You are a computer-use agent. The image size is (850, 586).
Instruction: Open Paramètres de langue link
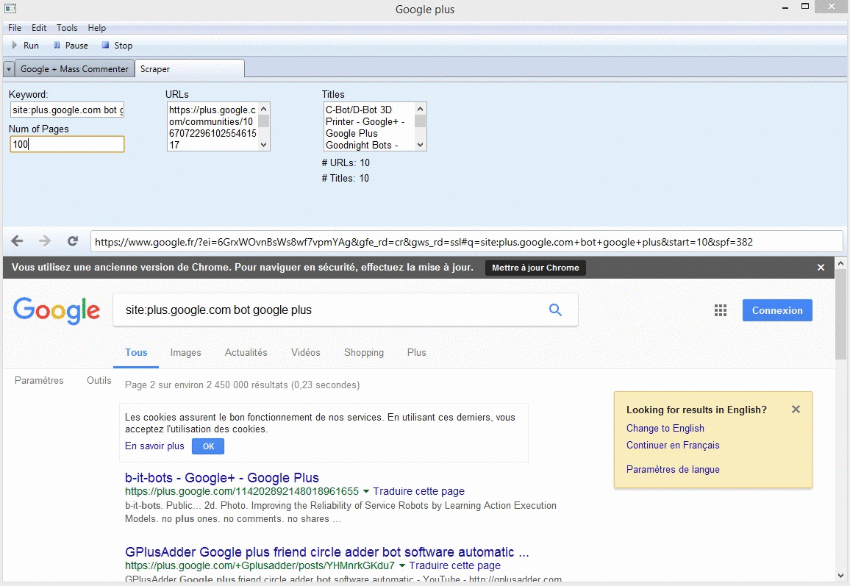673,469
